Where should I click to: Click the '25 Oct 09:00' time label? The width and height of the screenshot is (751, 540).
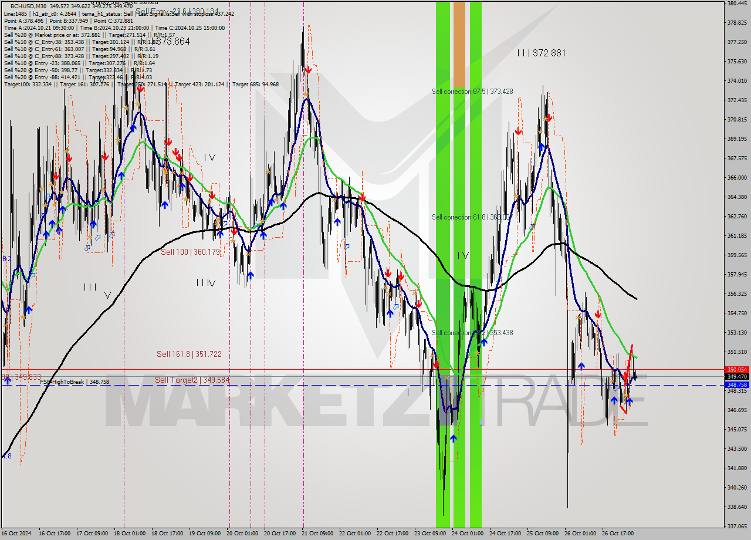(543, 534)
